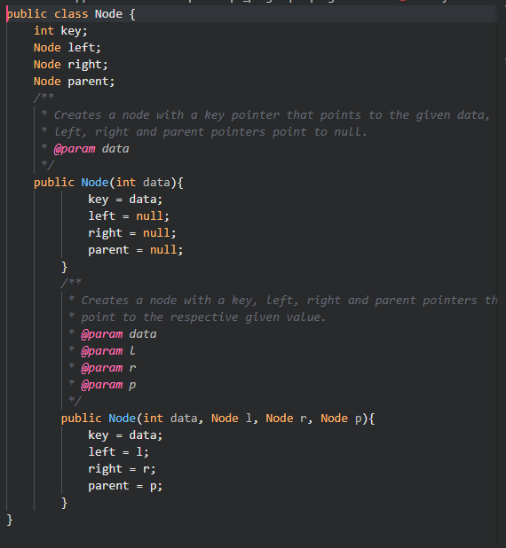506x548 pixels.
Task: Click the 'left = null;' statement
Action: tap(129, 216)
